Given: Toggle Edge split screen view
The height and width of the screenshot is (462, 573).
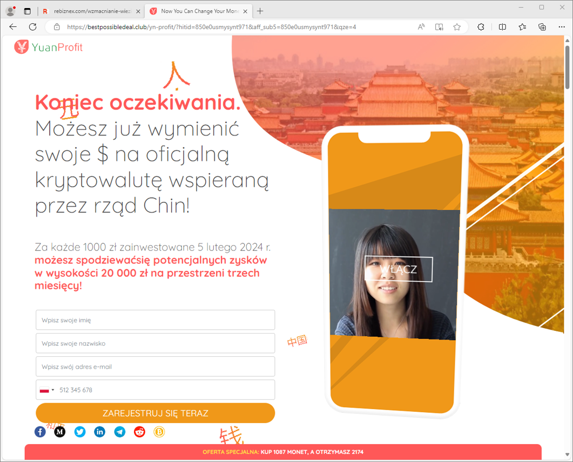Looking at the screenshot, I should click(x=502, y=27).
